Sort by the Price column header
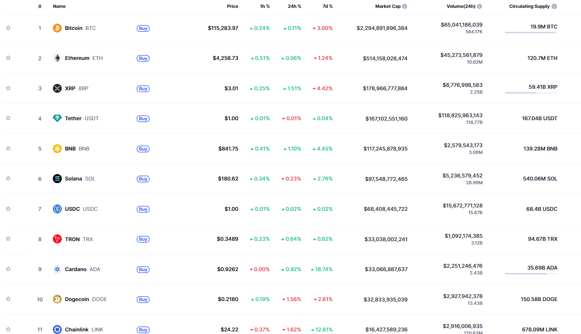This screenshot has width=581, height=334. click(233, 6)
